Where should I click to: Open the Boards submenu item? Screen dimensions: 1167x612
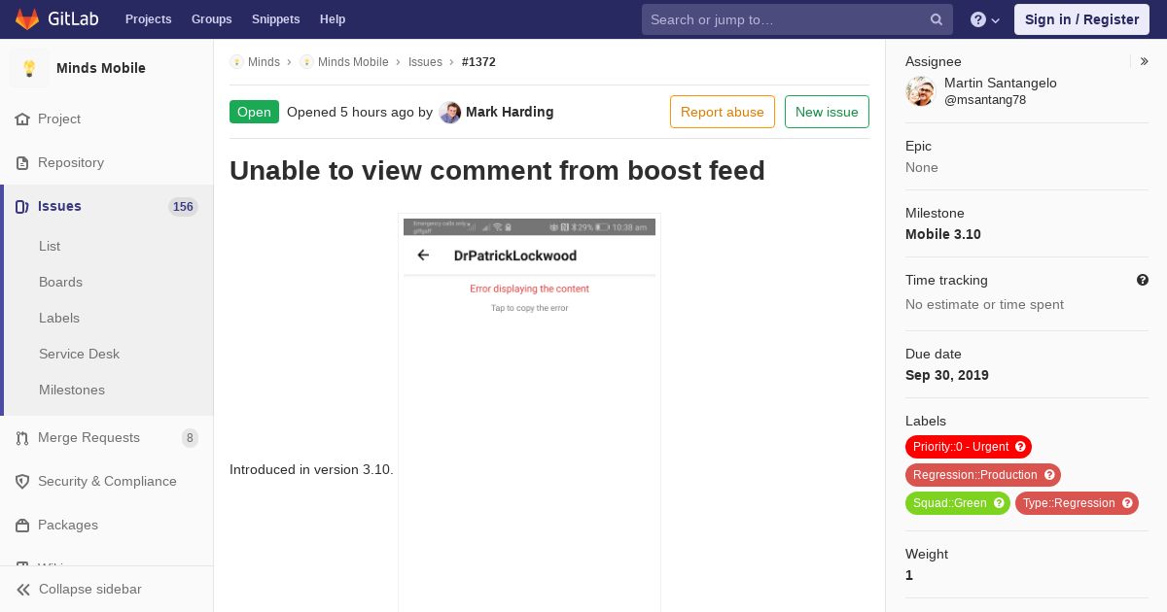pos(60,283)
